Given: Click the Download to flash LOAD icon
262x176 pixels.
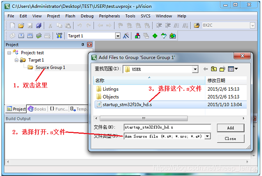Looking at the screenshot, I should [59, 36].
